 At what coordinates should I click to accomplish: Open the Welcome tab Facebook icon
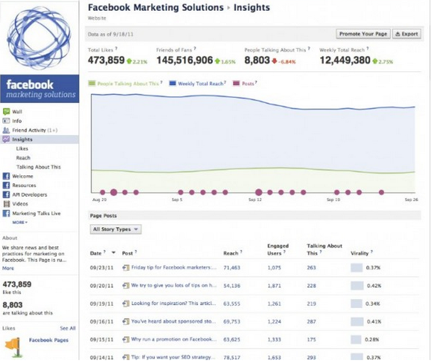[6, 177]
